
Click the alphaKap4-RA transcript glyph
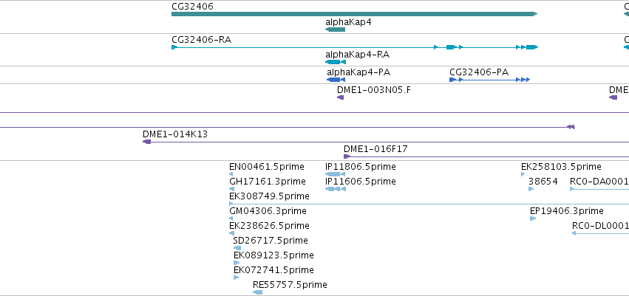(x=336, y=62)
